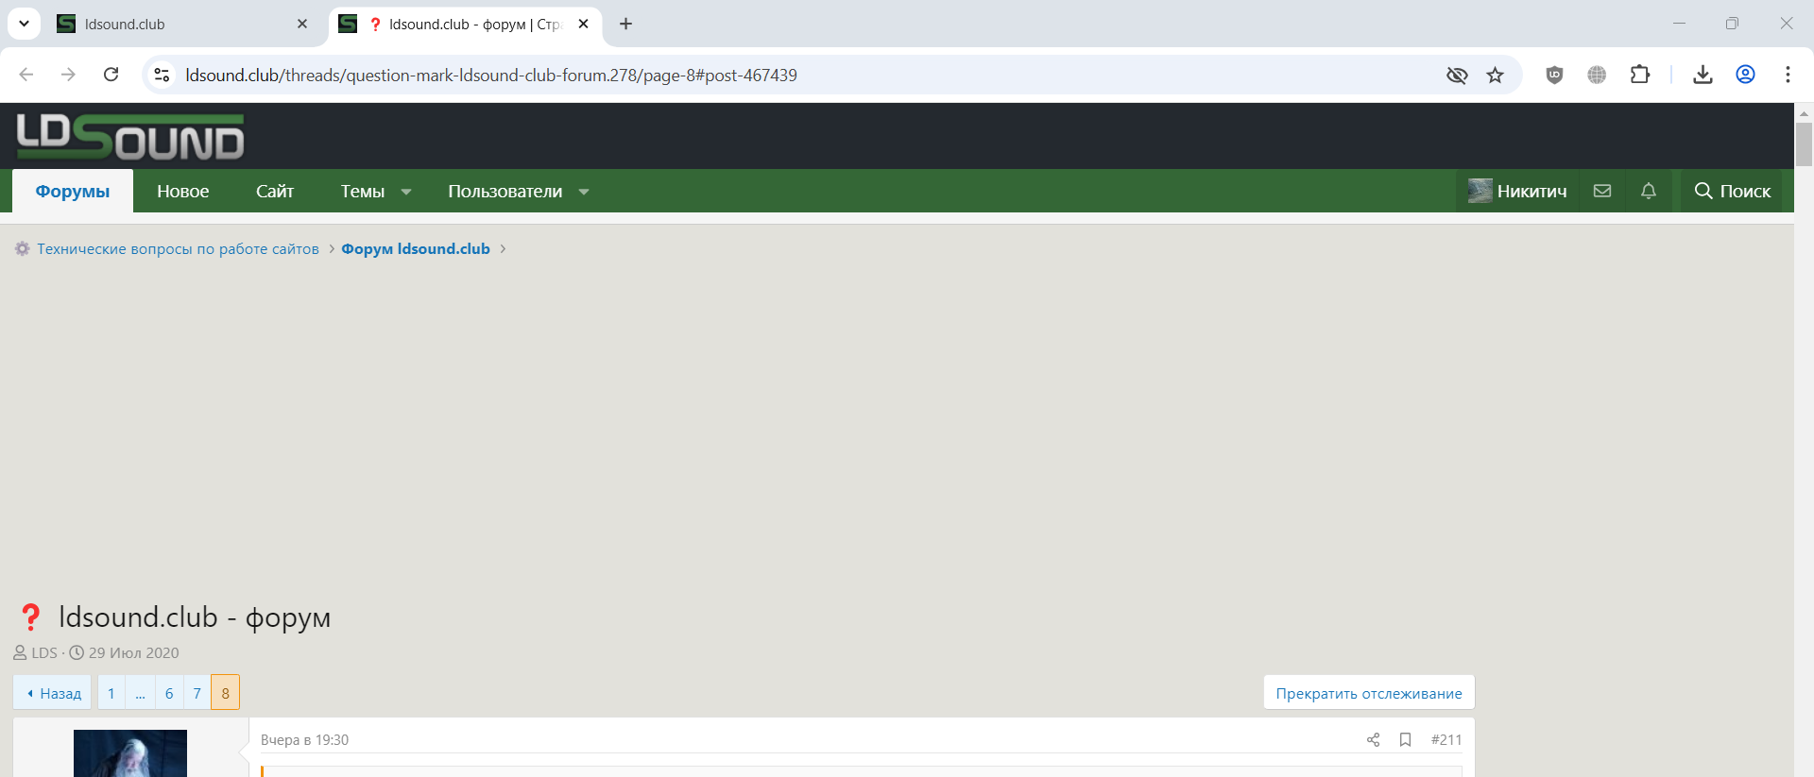
Task: Open a new browser tab
Action: coord(625,24)
